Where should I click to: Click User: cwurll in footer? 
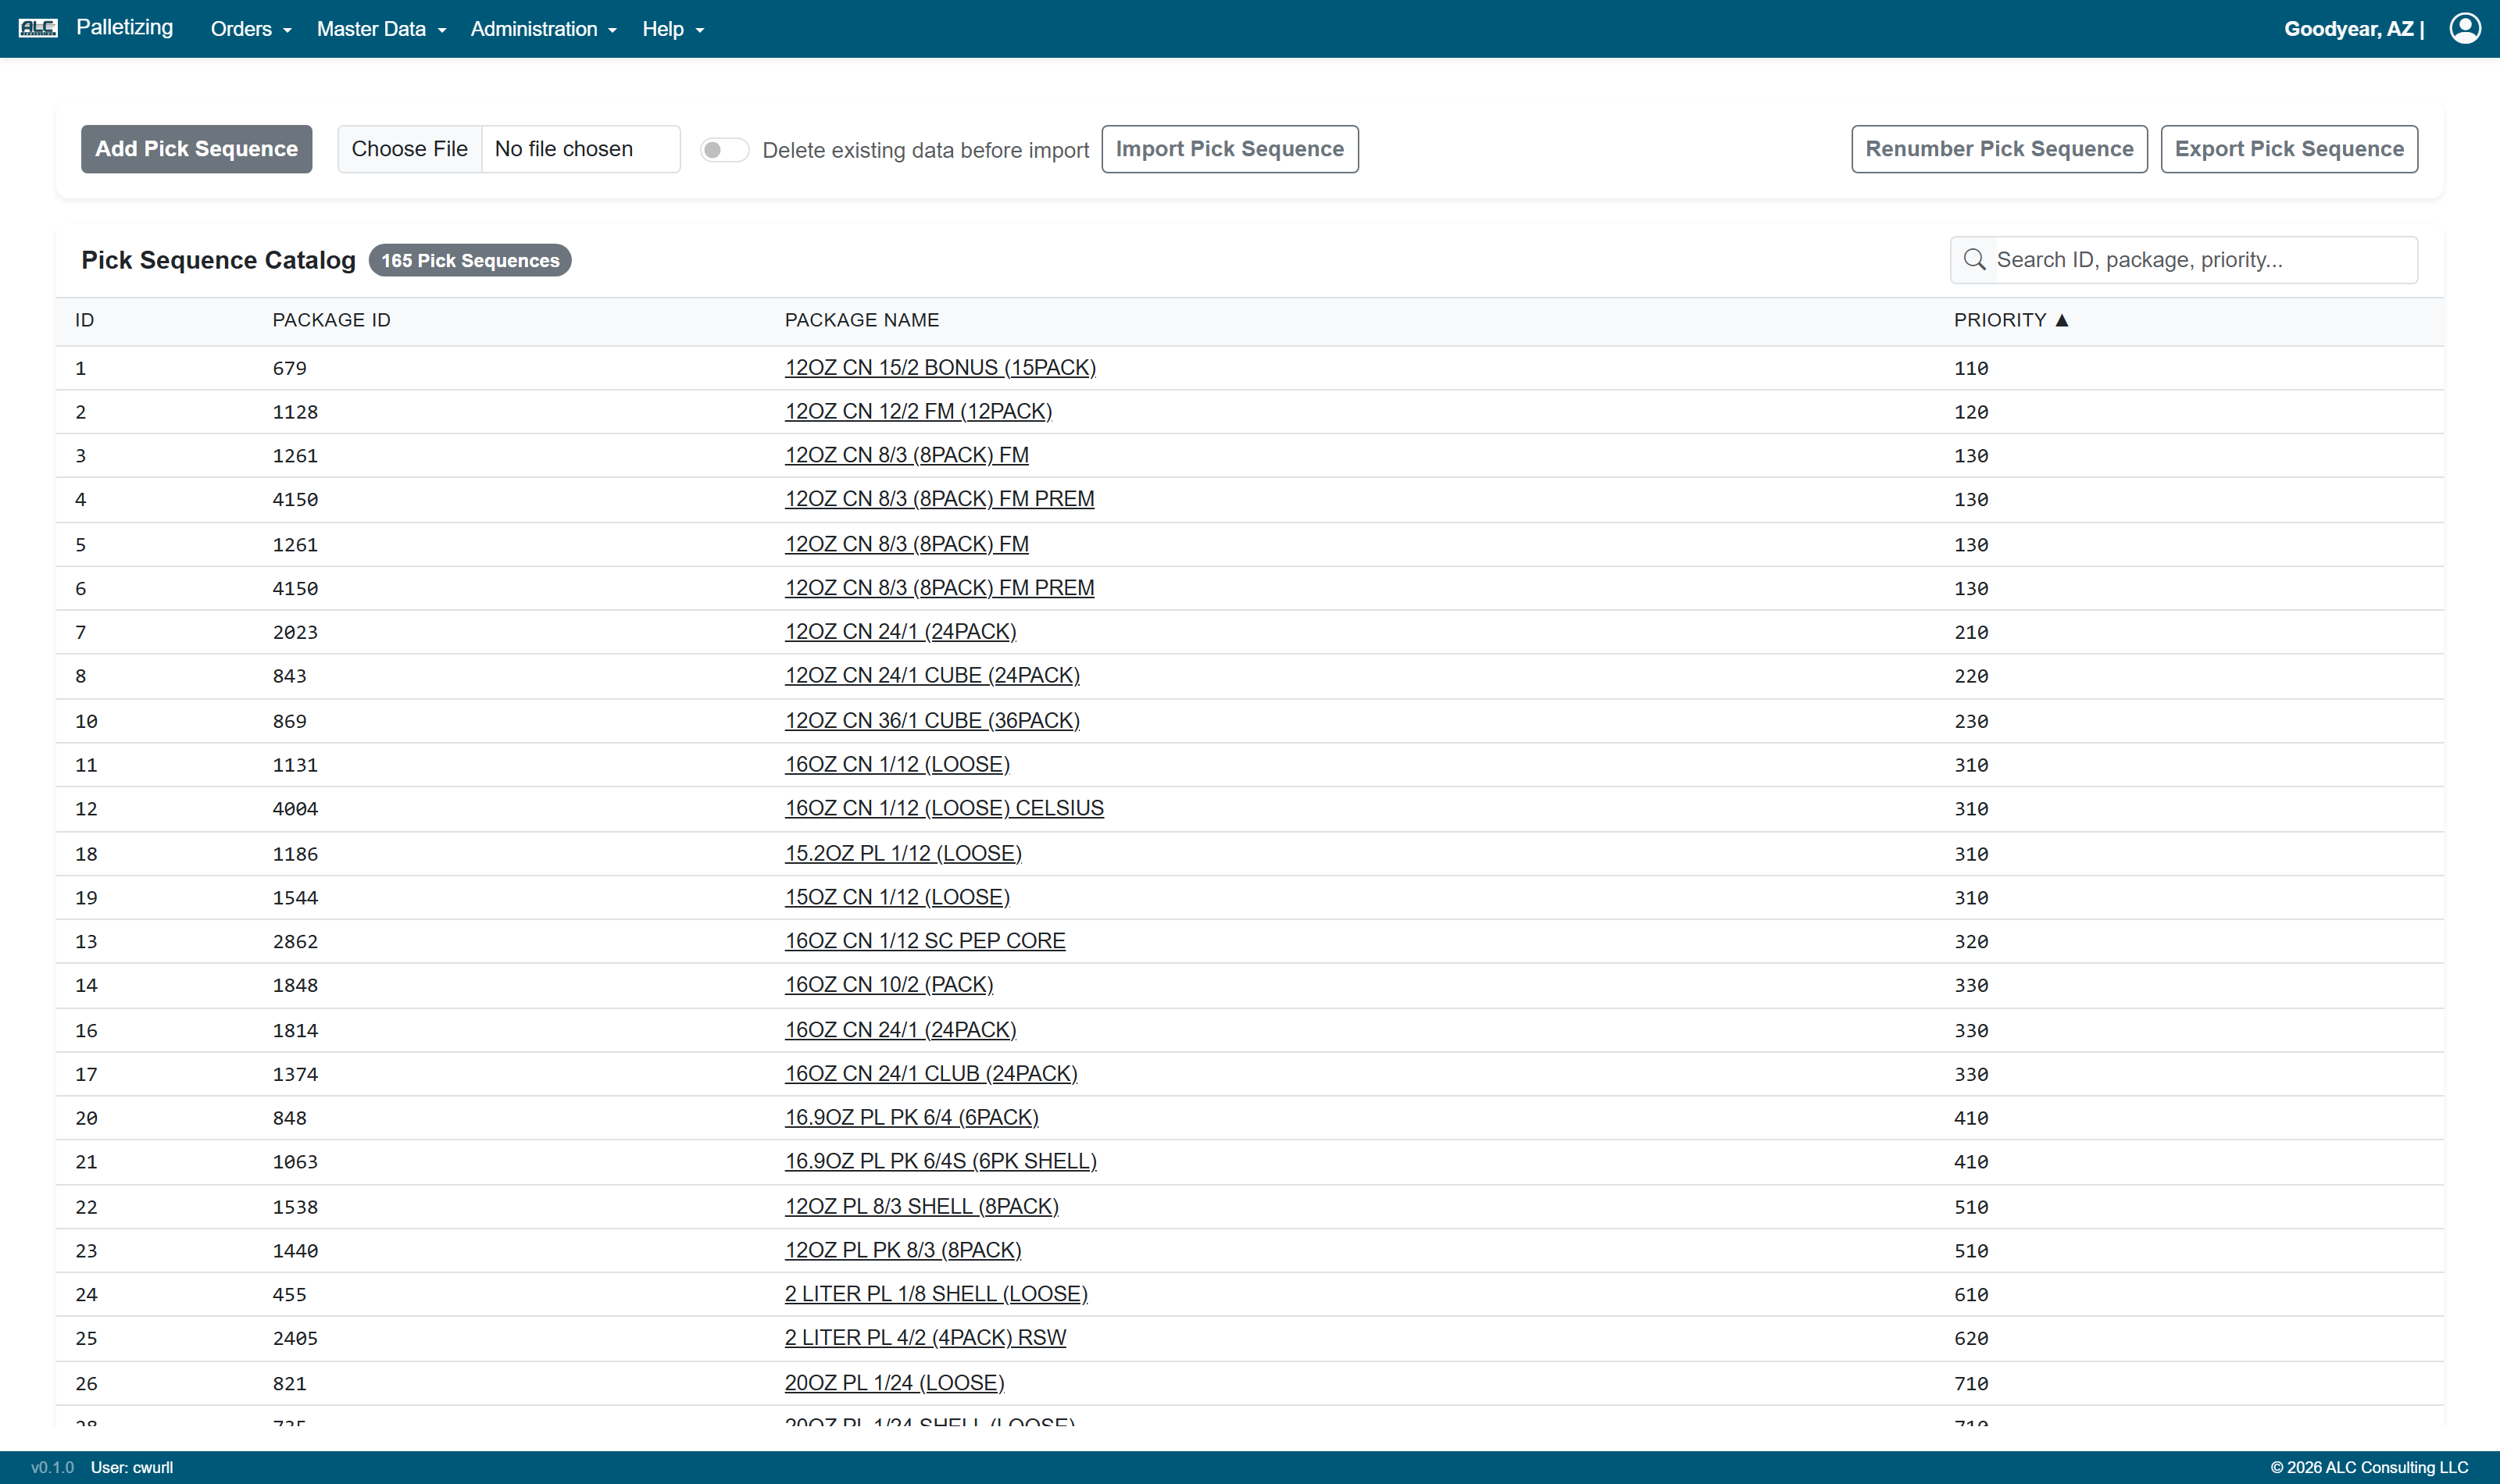[x=132, y=1468]
